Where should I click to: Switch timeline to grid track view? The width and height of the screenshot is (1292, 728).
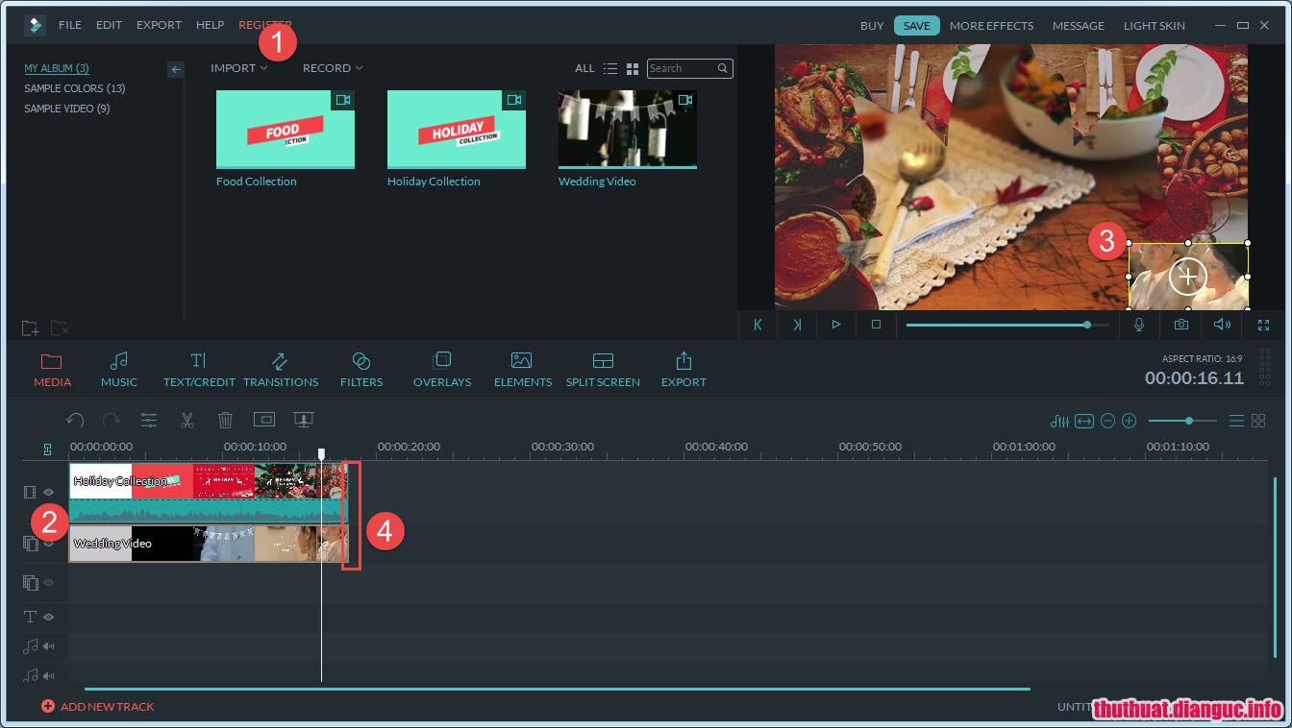point(1258,421)
